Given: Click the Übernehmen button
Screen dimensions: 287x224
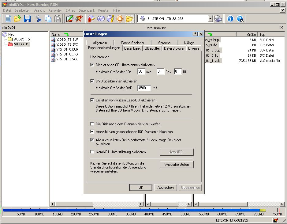Looking at the screenshot, I should [x=190, y=187].
